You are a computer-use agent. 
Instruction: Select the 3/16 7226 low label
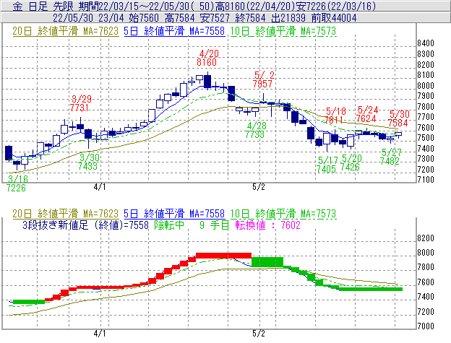[17, 183]
